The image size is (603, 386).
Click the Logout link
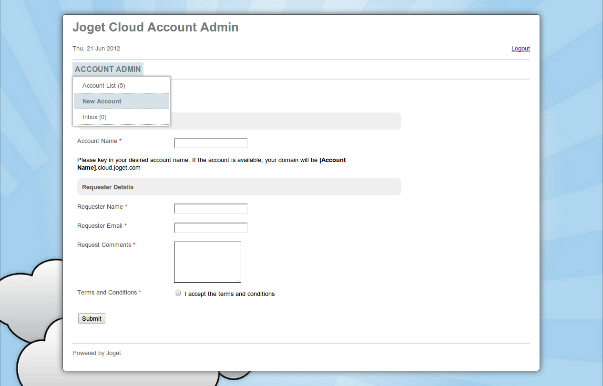coord(521,49)
